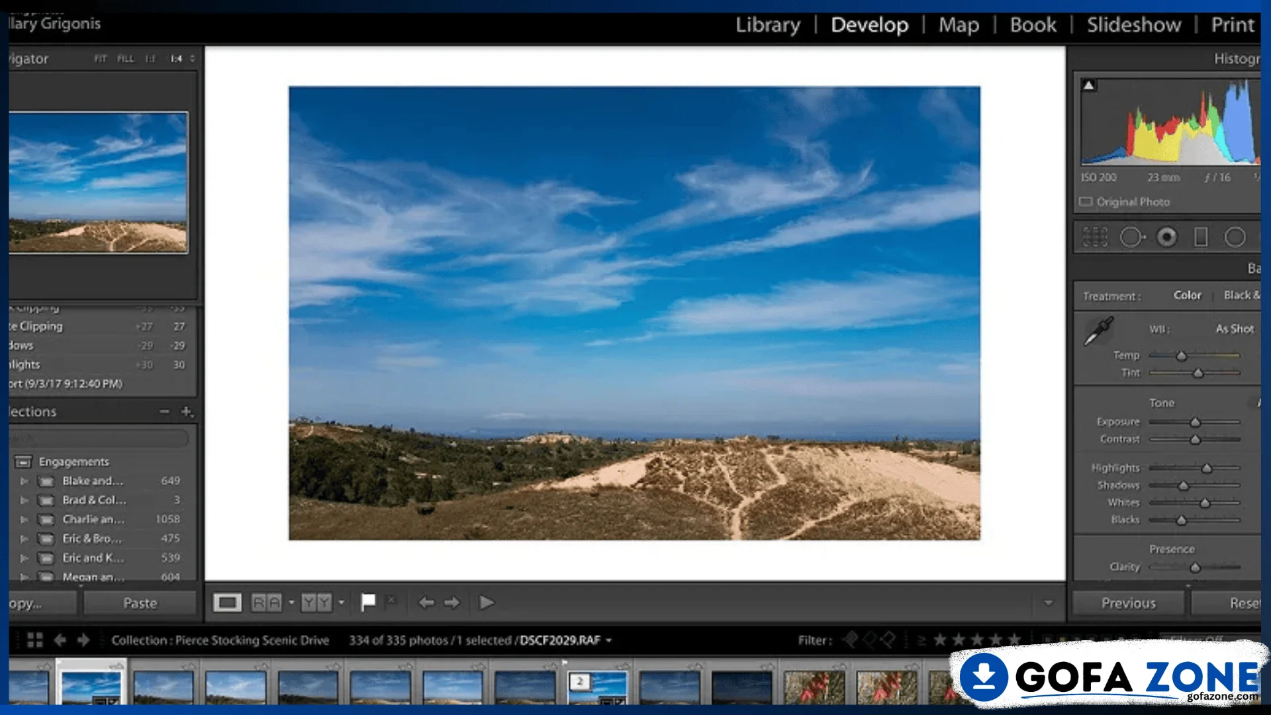Set navigator zoom to 1:4

coord(176,58)
